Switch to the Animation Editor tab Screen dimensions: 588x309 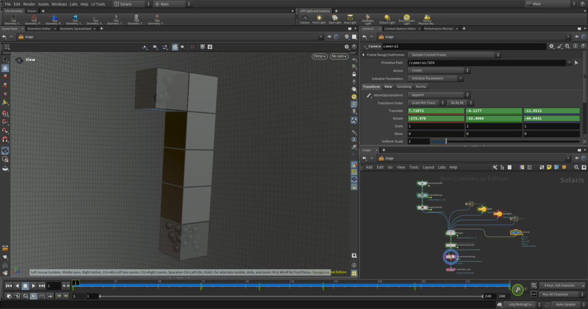39,29
